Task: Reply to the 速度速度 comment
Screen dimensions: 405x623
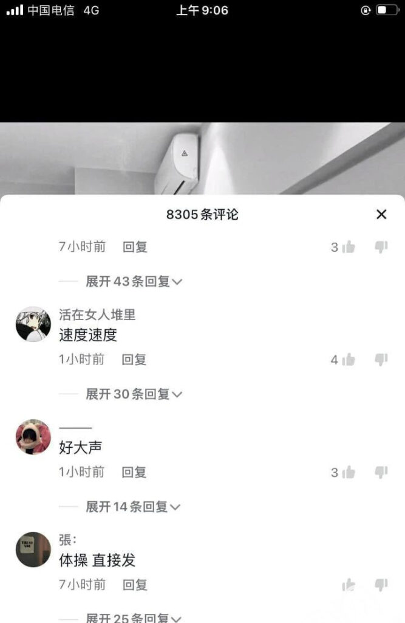Action: tap(134, 360)
